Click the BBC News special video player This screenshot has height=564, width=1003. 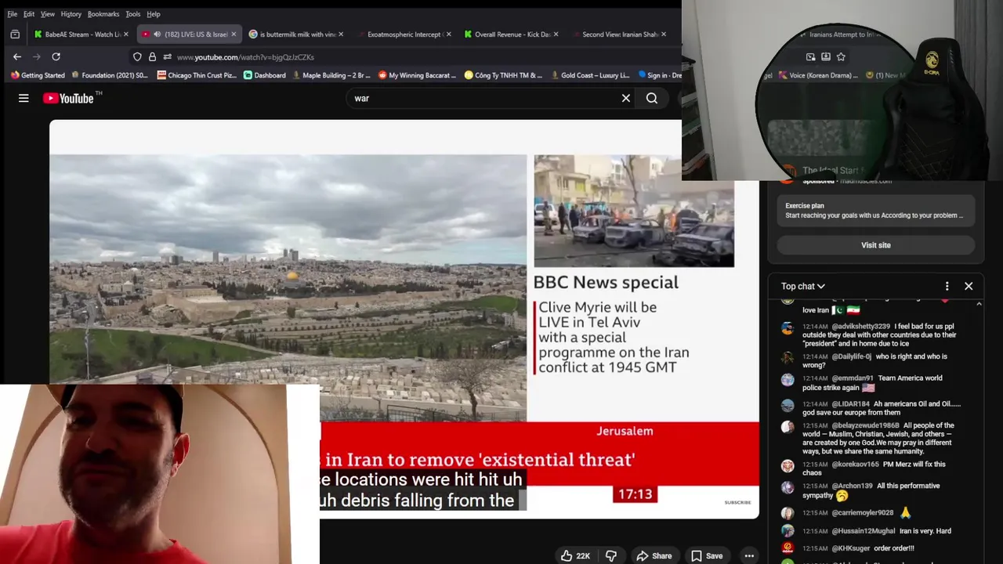click(x=404, y=320)
